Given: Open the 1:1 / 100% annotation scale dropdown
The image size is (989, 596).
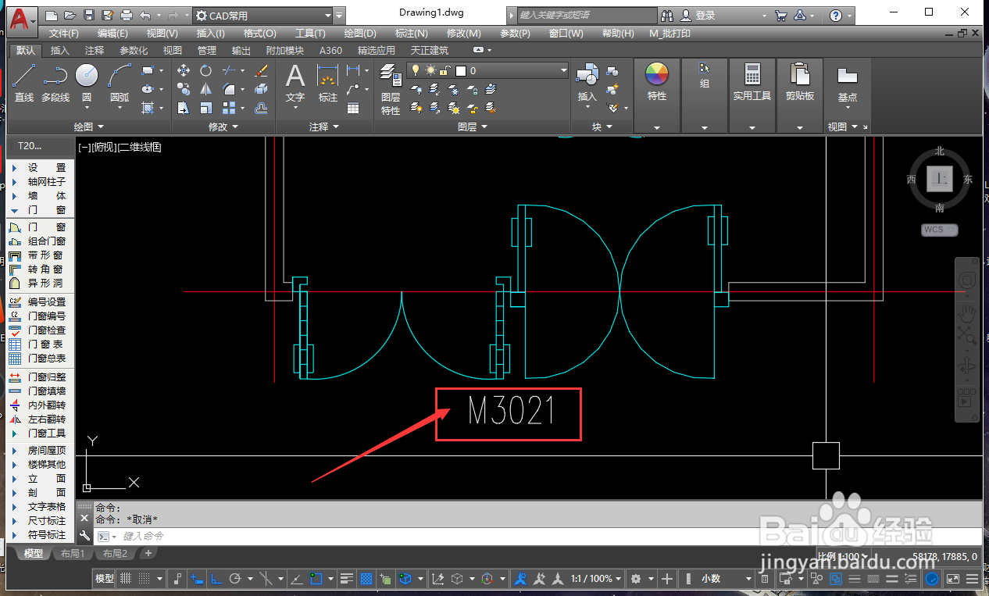Looking at the screenshot, I should click(596, 579).
